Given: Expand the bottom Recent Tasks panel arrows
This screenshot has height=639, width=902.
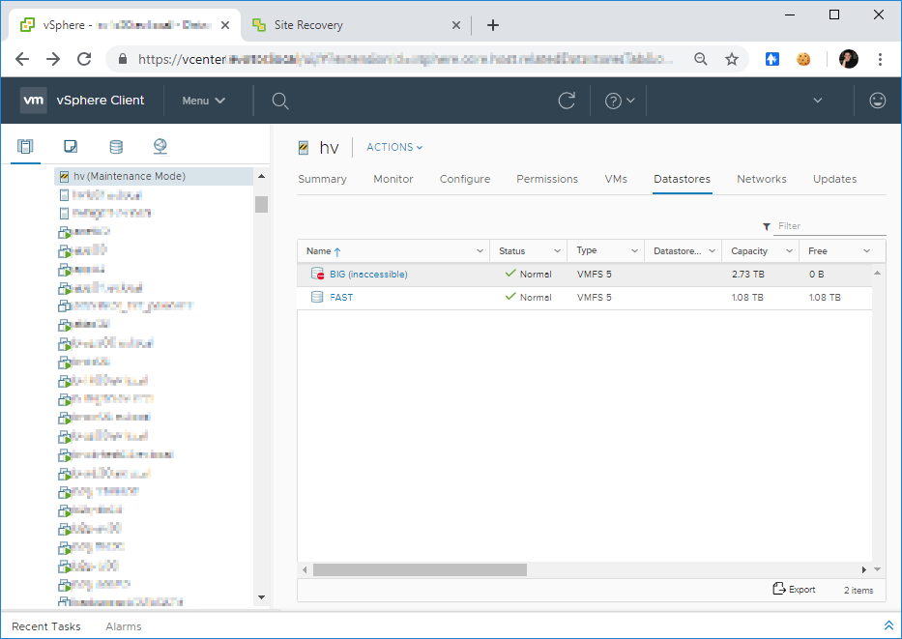Looking at the screenshot, I should click(x=888, y=625).
